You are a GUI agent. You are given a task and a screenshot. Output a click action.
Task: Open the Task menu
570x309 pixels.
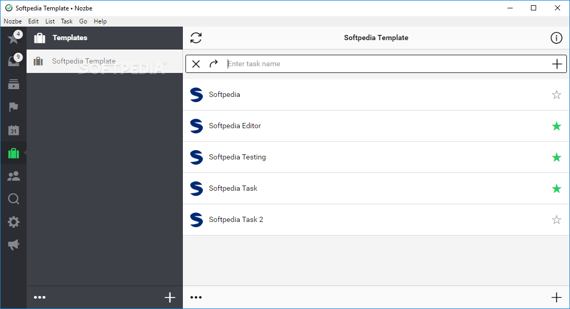[67, 21]
